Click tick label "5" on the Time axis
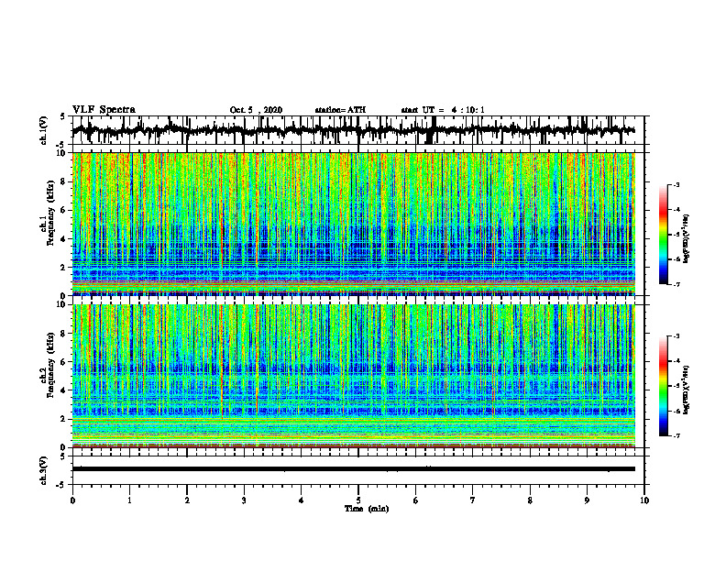The width and height of the screenshot is (726, 561). coord(358,500)
